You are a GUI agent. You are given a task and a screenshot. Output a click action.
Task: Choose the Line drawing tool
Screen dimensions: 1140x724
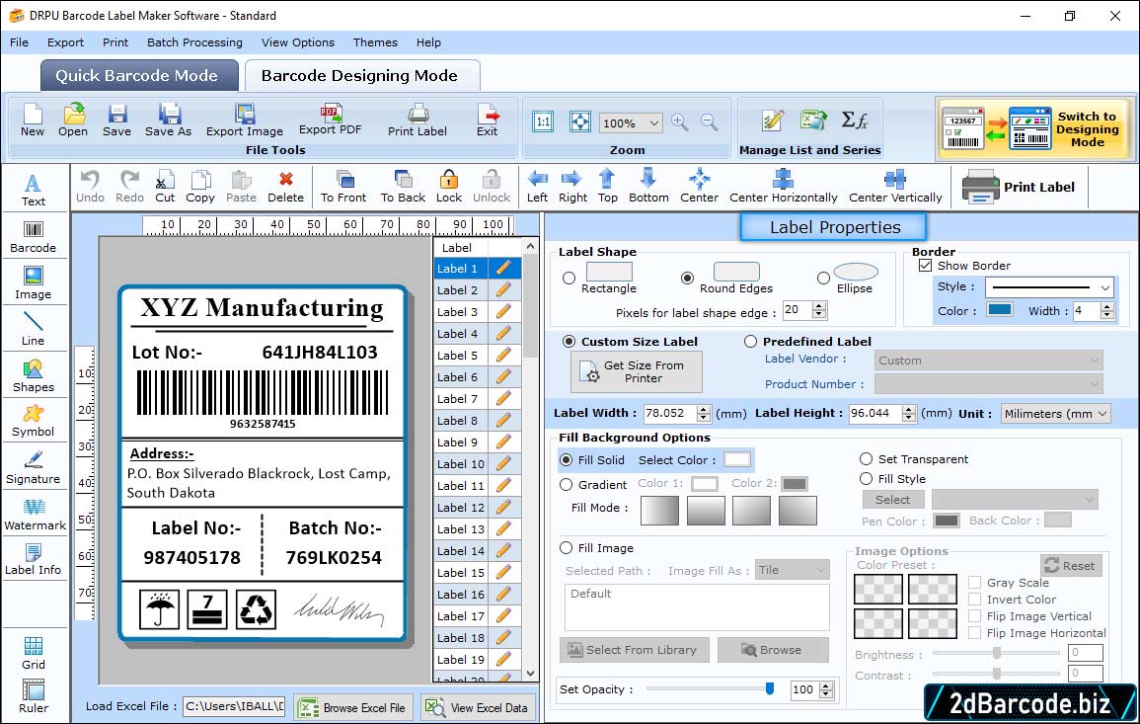point(33,329)
